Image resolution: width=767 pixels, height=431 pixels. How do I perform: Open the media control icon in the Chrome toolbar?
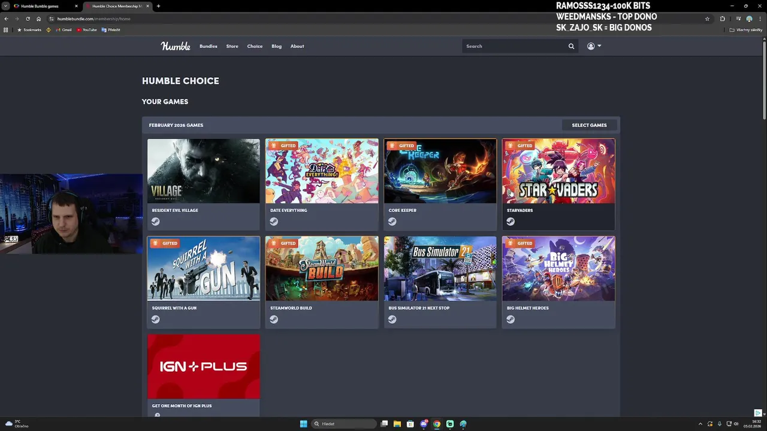[x=738, y=19]
